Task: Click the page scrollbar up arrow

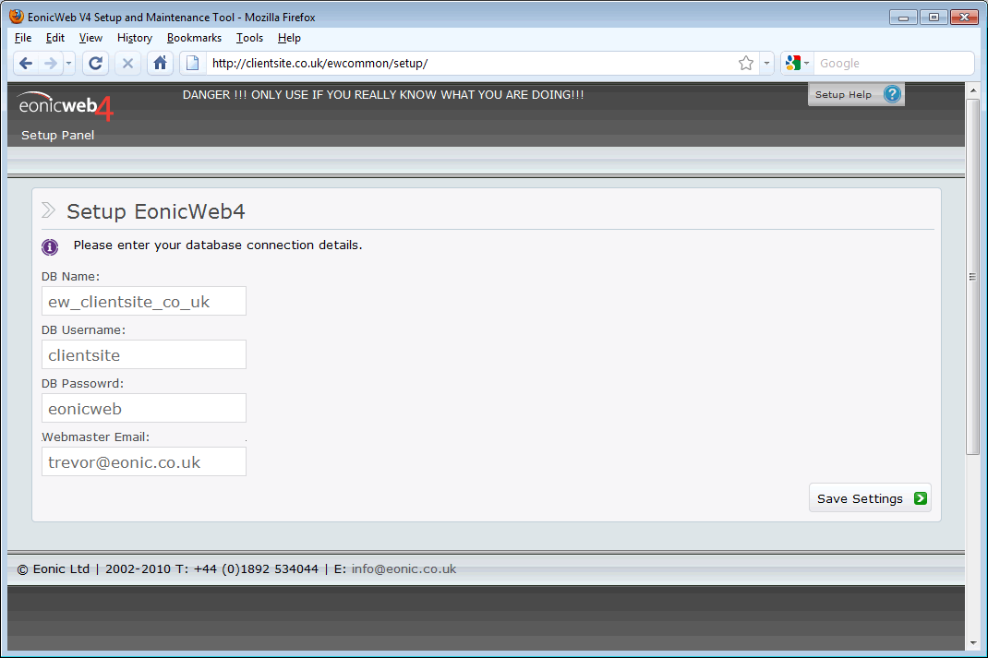Action: coord(973,90)
